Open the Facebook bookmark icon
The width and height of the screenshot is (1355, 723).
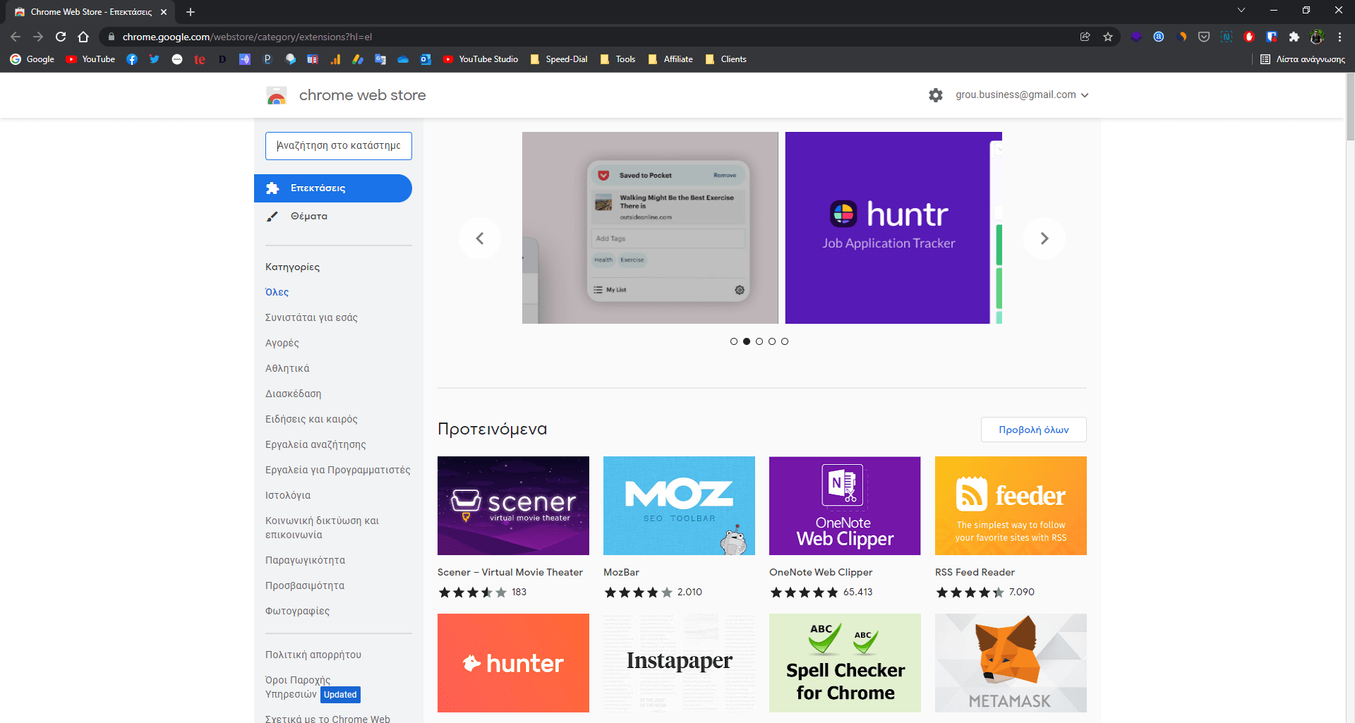[x=132, y=59]
